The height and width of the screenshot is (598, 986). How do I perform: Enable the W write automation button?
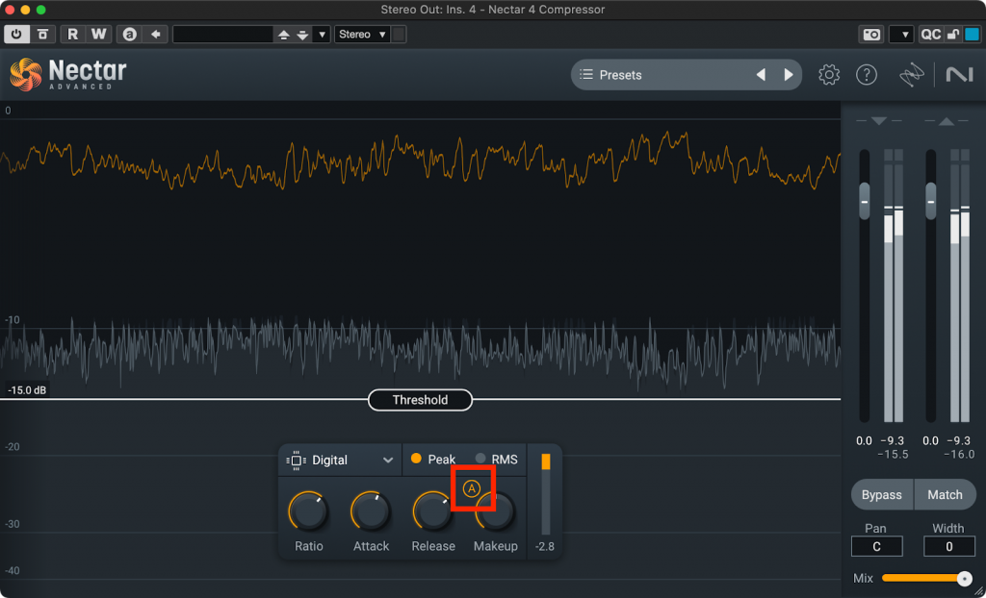click(98, 35)
